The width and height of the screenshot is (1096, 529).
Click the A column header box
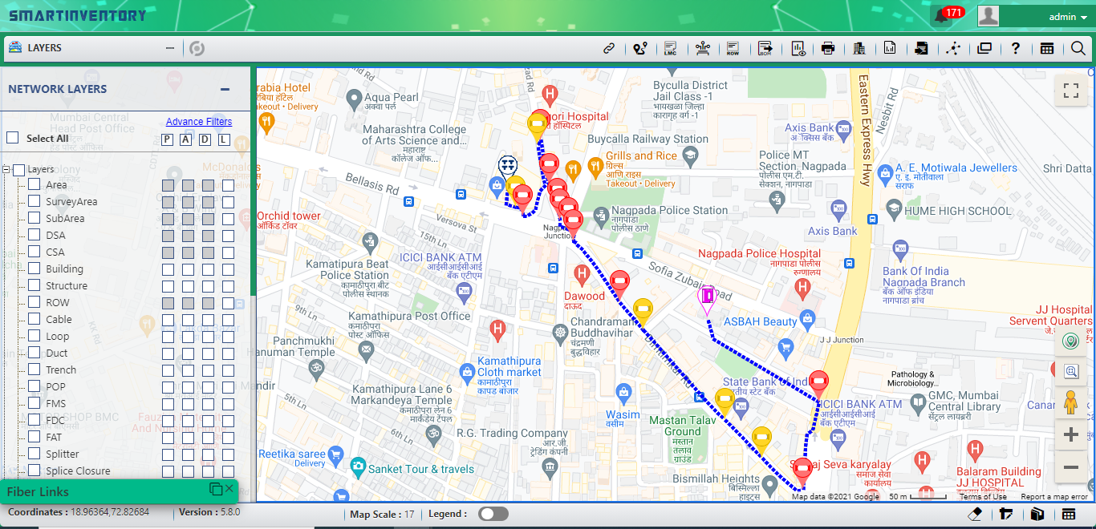(x=185, y=139)
